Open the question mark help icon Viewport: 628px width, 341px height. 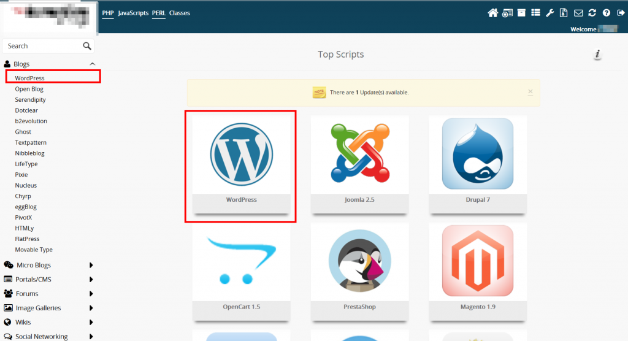(607, 13)
